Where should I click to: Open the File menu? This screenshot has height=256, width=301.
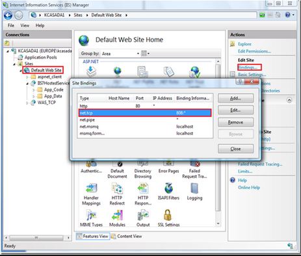pos(11,25)
